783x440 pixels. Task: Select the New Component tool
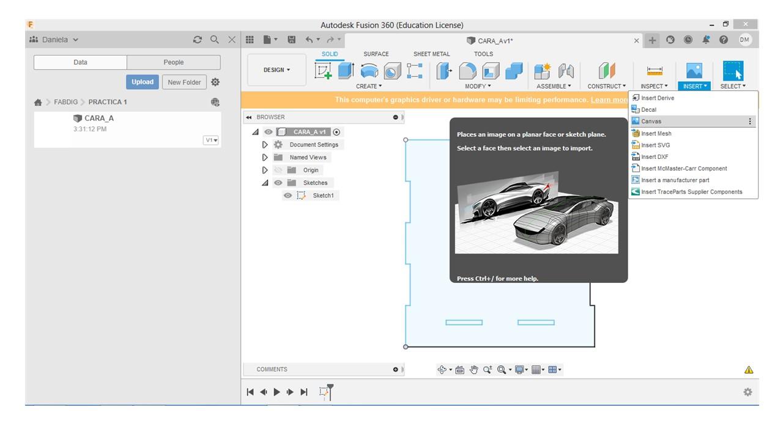pyautogui.click(x=542, y=71)
